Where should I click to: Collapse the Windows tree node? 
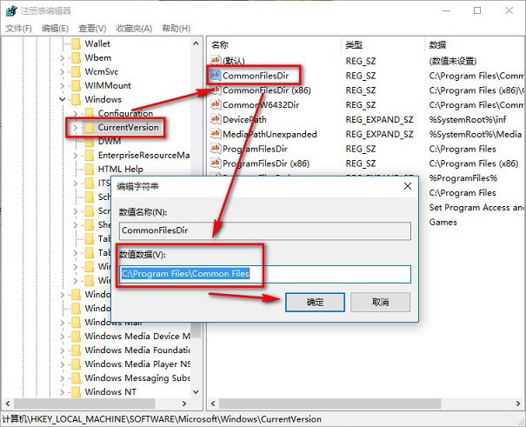click(63, 100)
